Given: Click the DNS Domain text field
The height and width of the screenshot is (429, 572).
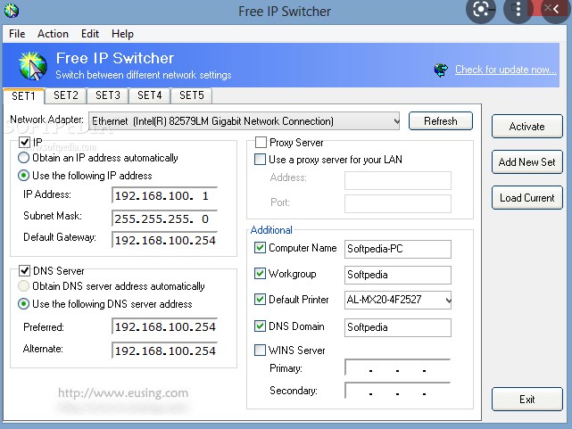Looking at the screenshot, I should [398, 327].
